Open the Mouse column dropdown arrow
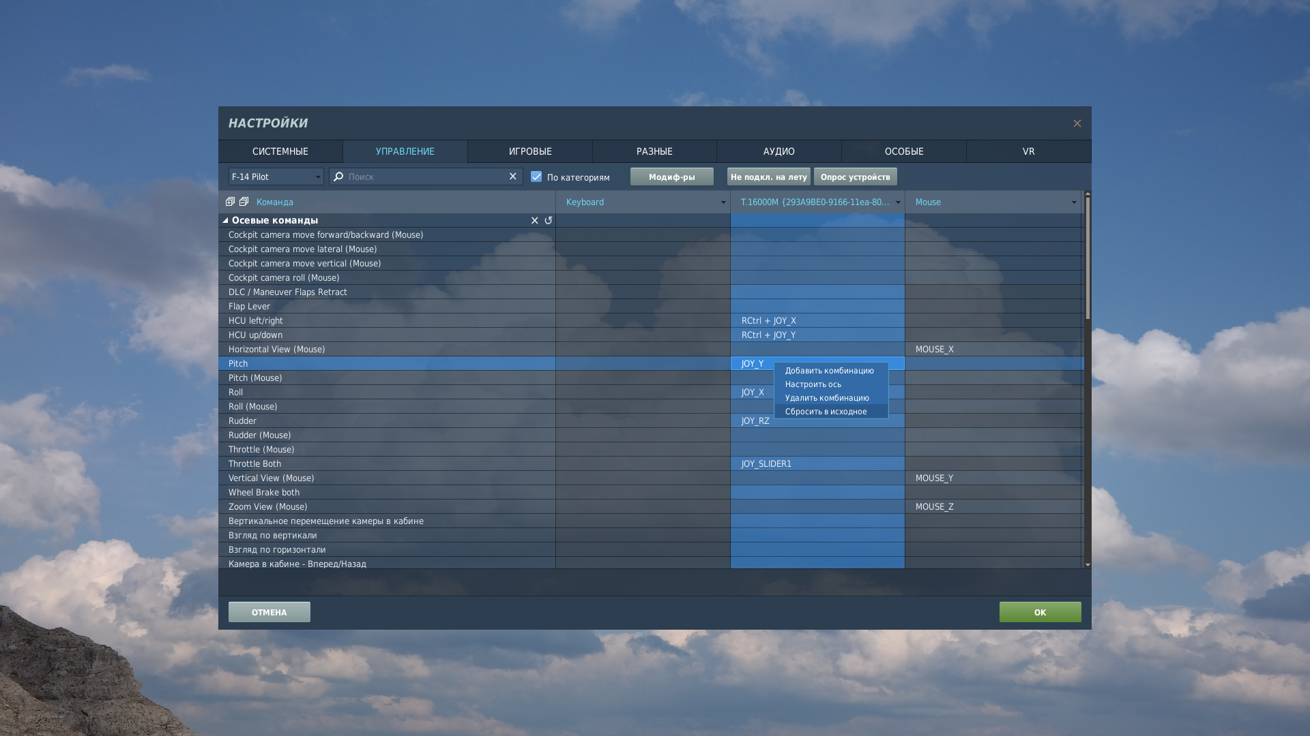The height and width of the screenshot is (736, 1310). coord(1074,202)
